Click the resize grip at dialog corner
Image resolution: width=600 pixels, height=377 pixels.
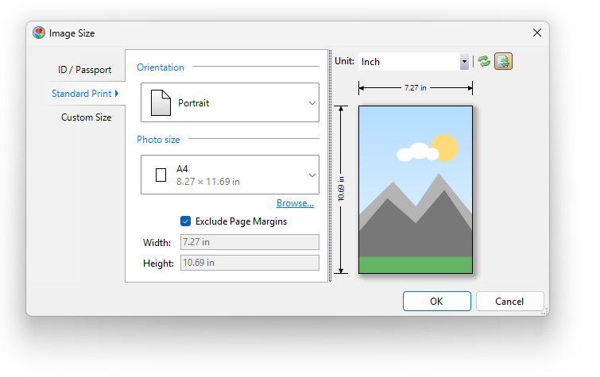pyautogui.click(x=545, y=312)
